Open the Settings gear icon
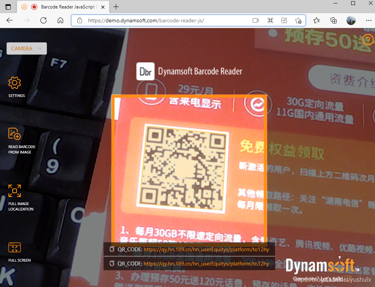 15,83
